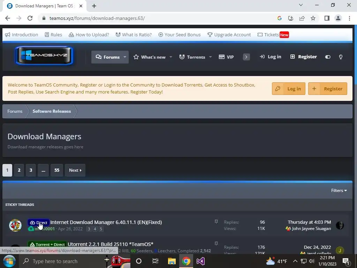
Task: Open Utorrent 2.2.1 Build 25110 thread
Action: tap(111, 244)
